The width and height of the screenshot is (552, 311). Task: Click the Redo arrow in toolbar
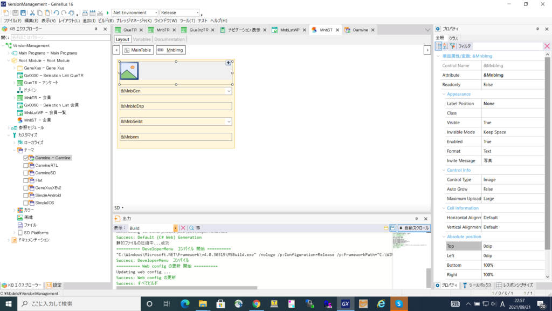pos(64,13)
